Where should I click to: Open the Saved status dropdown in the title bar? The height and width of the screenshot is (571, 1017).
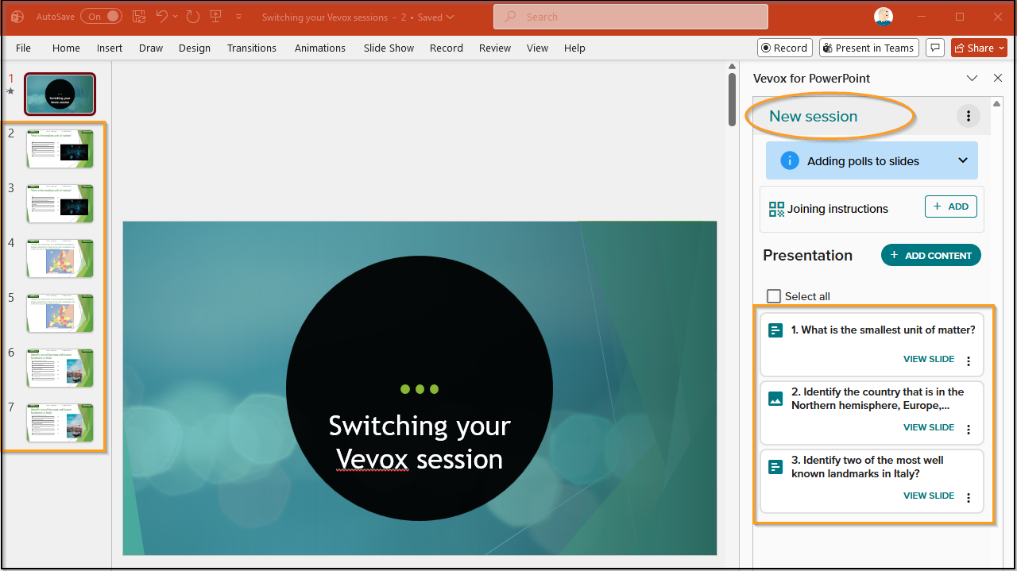pyautogui.click(x=450, y=17)
